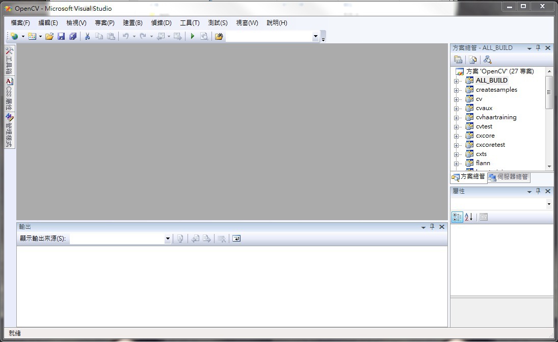Pin the Solution Explorer panel auto-hide
This screenshot has width=558, height=342.
[538, 48]
